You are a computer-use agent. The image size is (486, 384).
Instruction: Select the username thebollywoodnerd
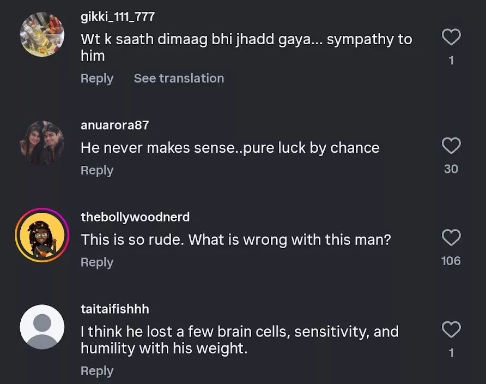135,217
